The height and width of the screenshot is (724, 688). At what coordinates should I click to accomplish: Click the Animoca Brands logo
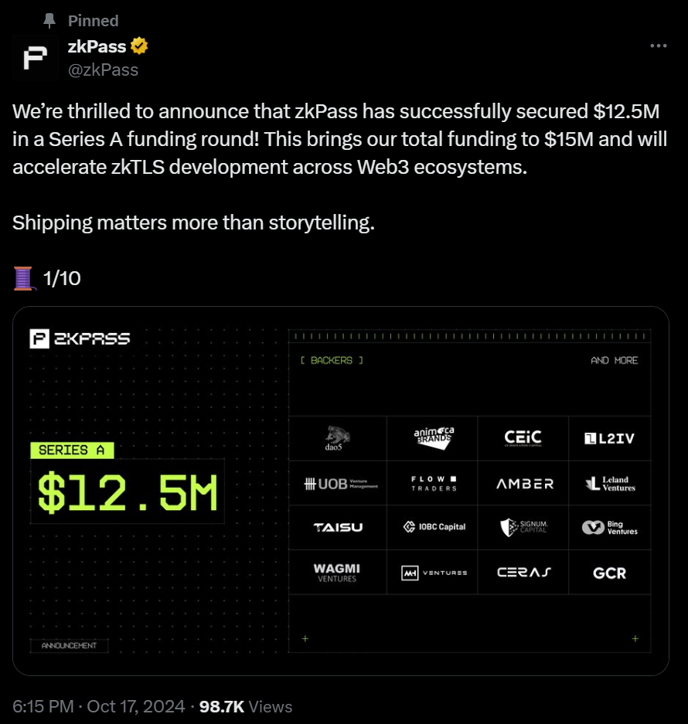[x=434, y=438]
